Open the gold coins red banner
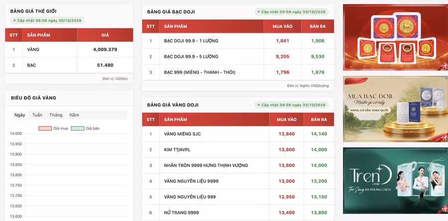 coord(395,37)
